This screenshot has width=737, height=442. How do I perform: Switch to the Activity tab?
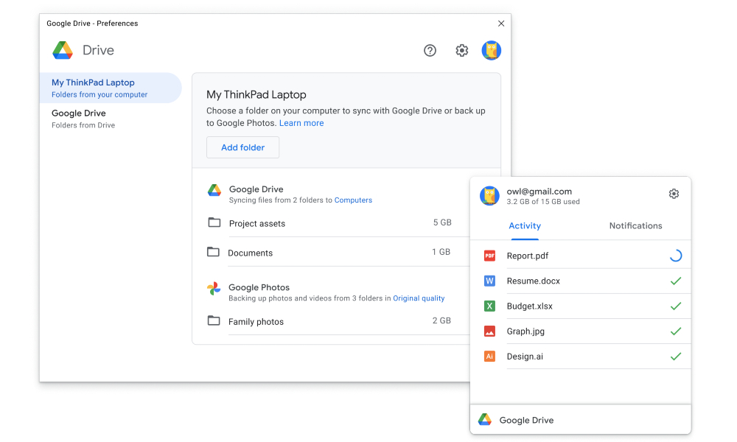point(525,225)
